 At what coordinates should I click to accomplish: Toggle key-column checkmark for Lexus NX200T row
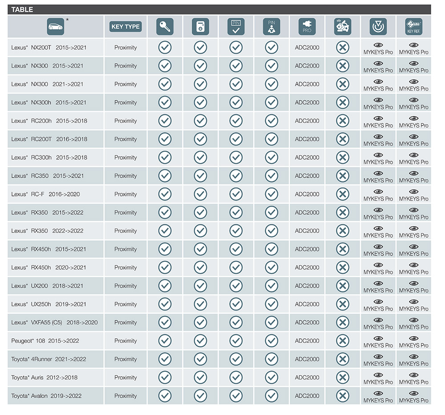click(x=165, y=47)
